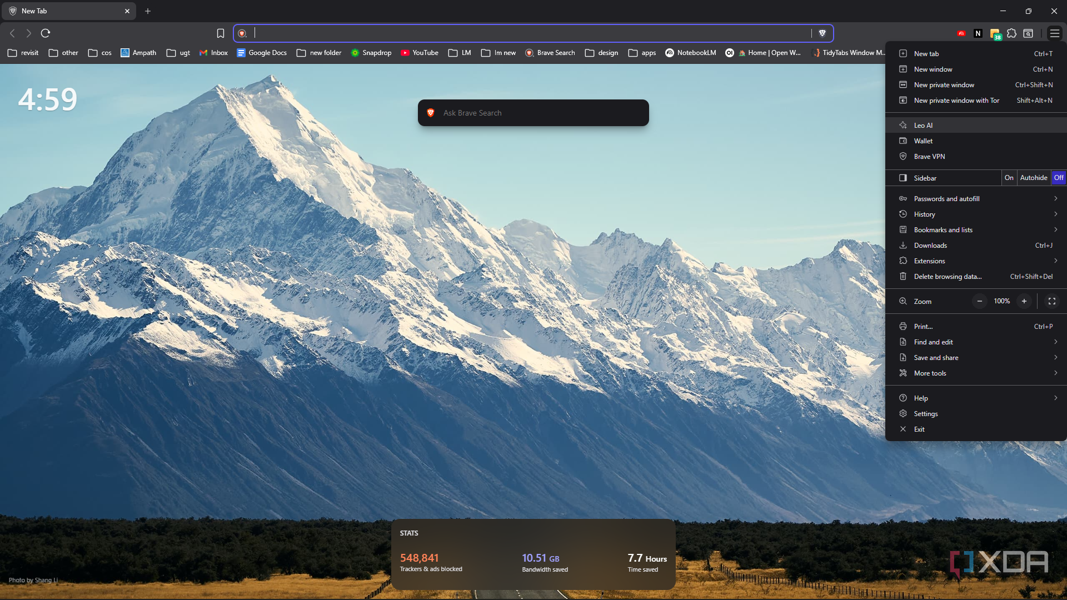Open the YouTube bookmark
Screen dimensions: 1067x600
pos(420,53)
